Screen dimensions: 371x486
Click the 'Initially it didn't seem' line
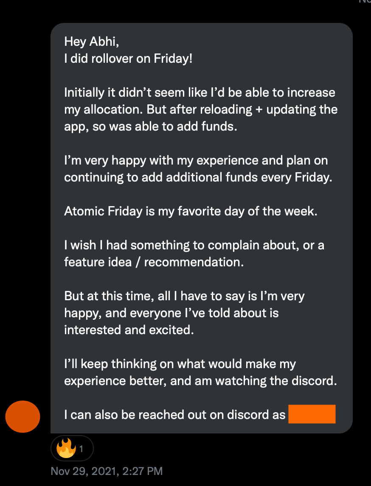pos(200,92)
